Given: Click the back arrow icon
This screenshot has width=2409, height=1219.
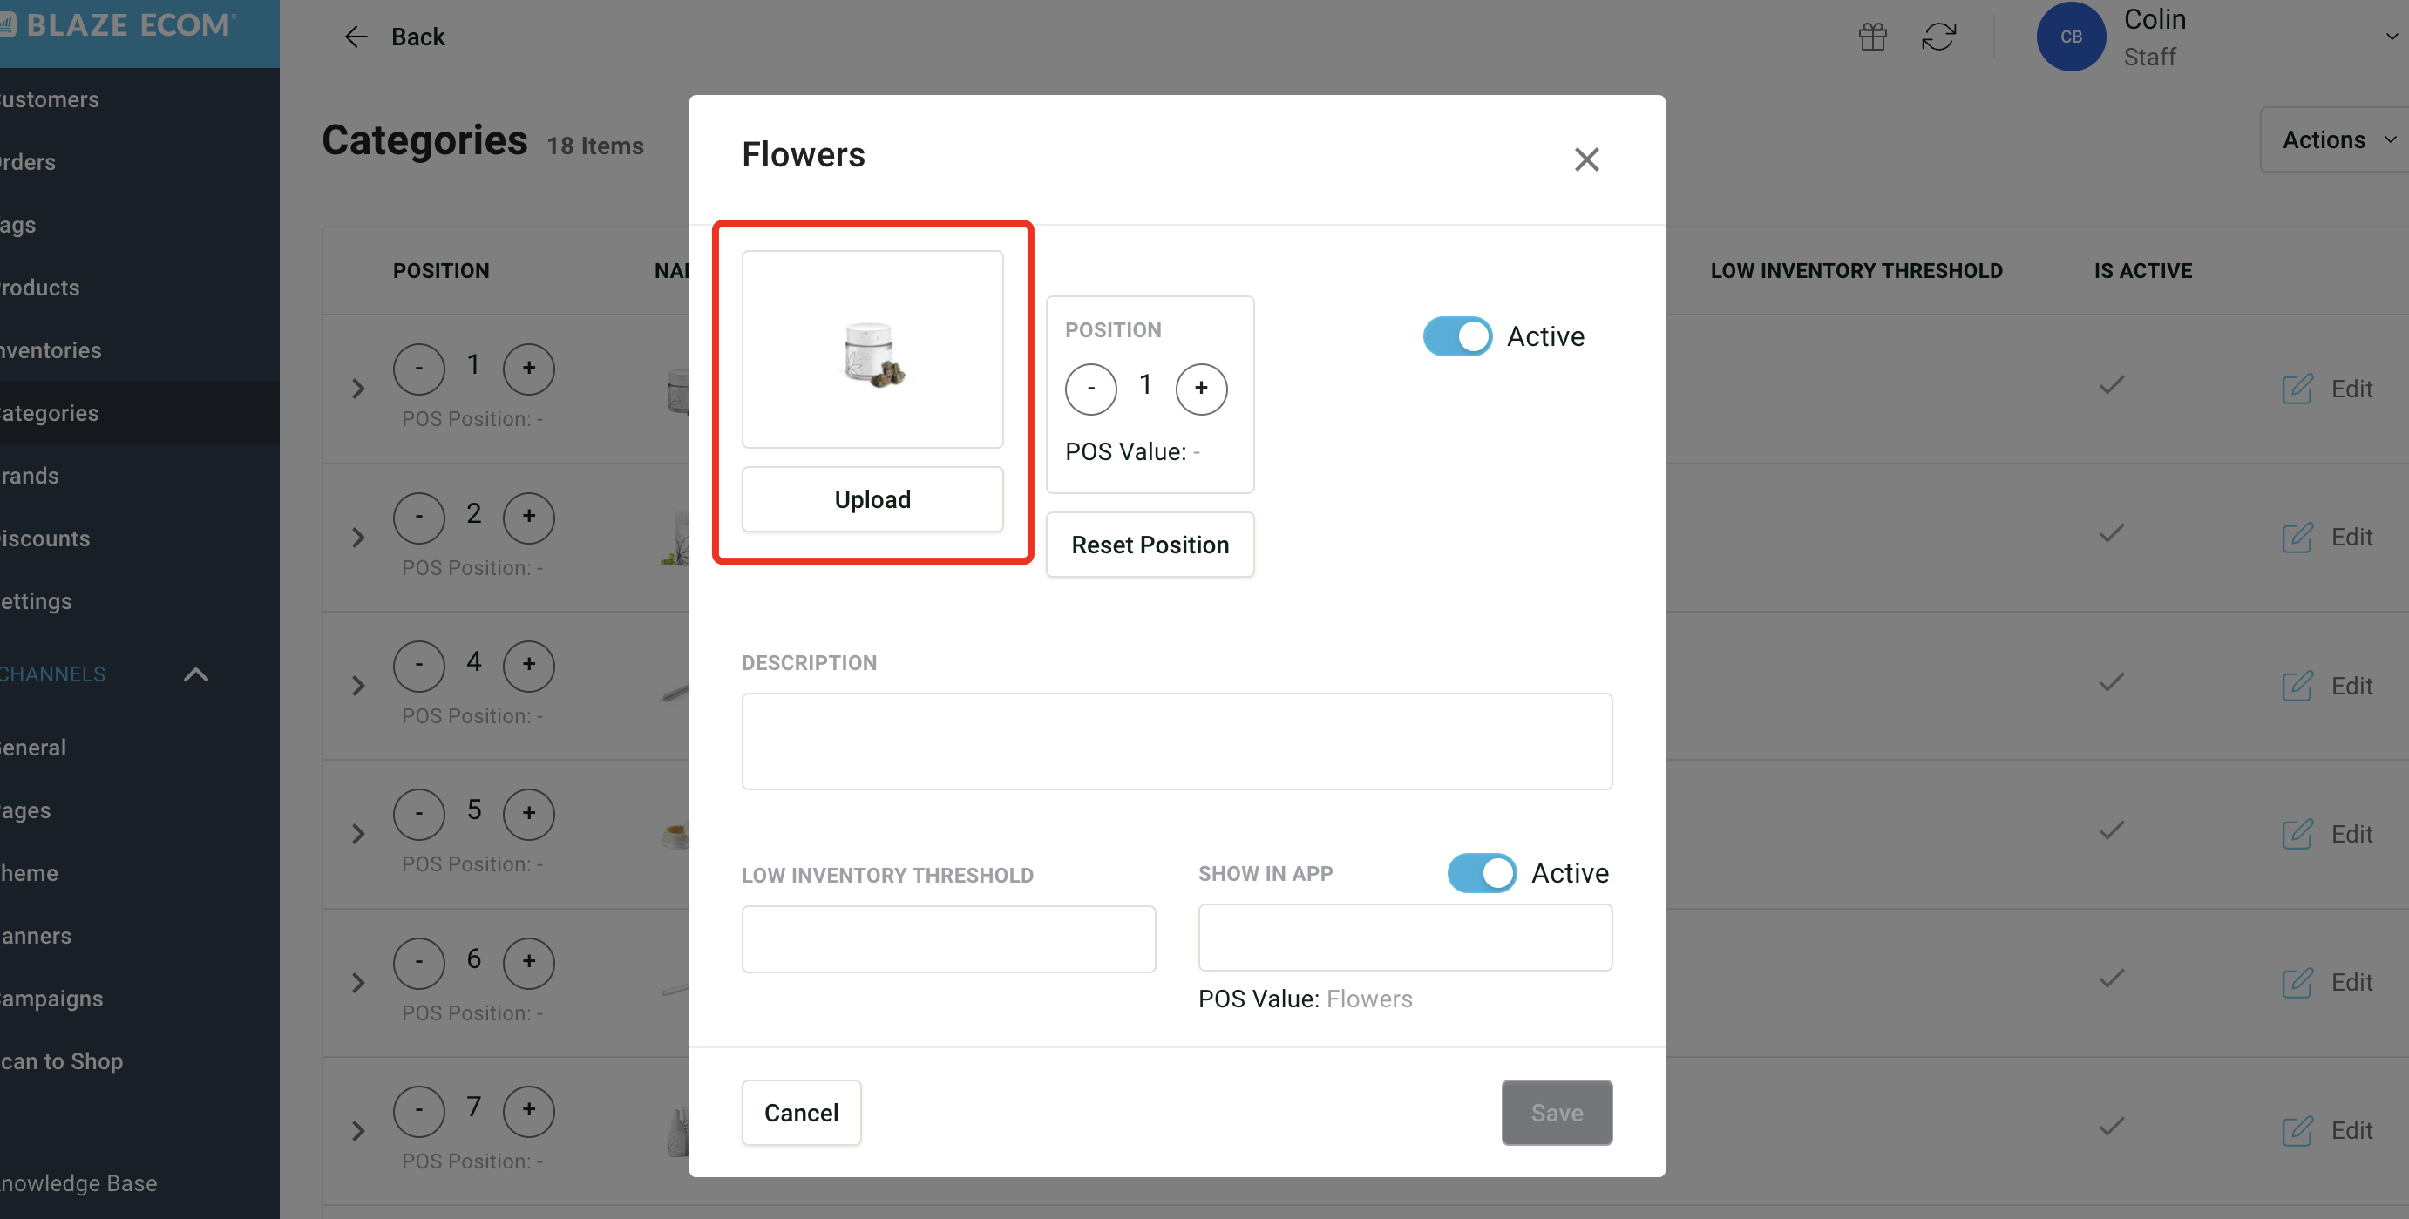Looking at the screenshot, I should click(356, 37).
